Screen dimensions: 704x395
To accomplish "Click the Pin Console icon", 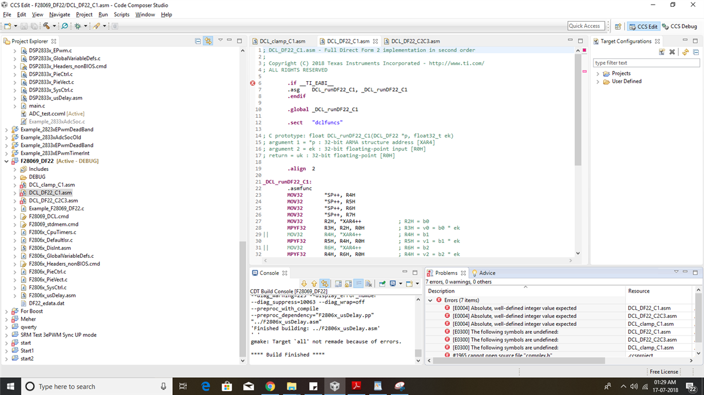I will click(x=382, y=283).
